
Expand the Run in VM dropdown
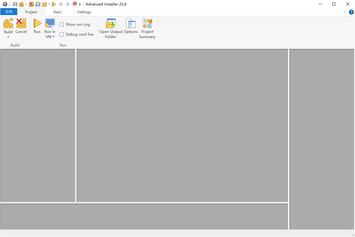(x=53, y=37)
